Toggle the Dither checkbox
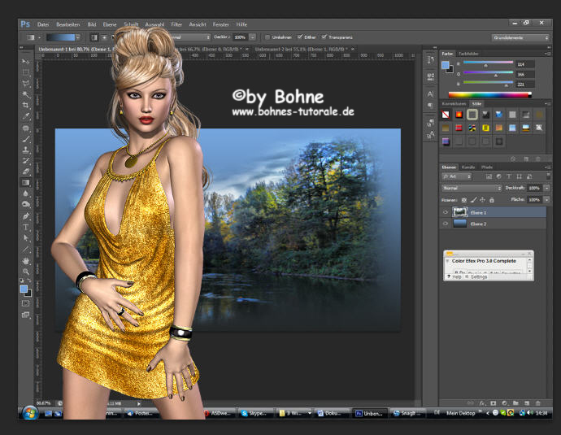Image resolution: width=561 pixels, height=435 pixels. pyautogui.click(x=301, y=37)
